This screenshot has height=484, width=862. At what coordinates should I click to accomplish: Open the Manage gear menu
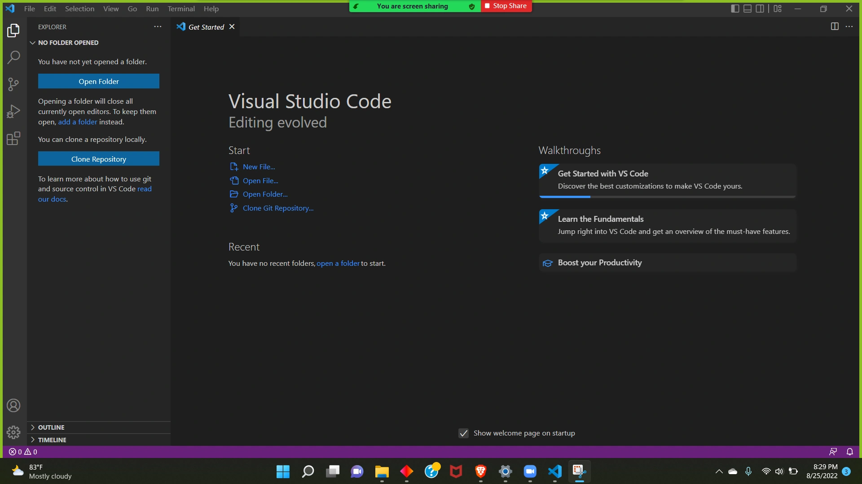(x=13, y=432)
